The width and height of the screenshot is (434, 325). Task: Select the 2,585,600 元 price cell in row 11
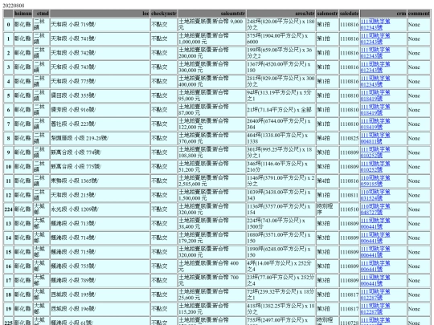pos(211,181)
